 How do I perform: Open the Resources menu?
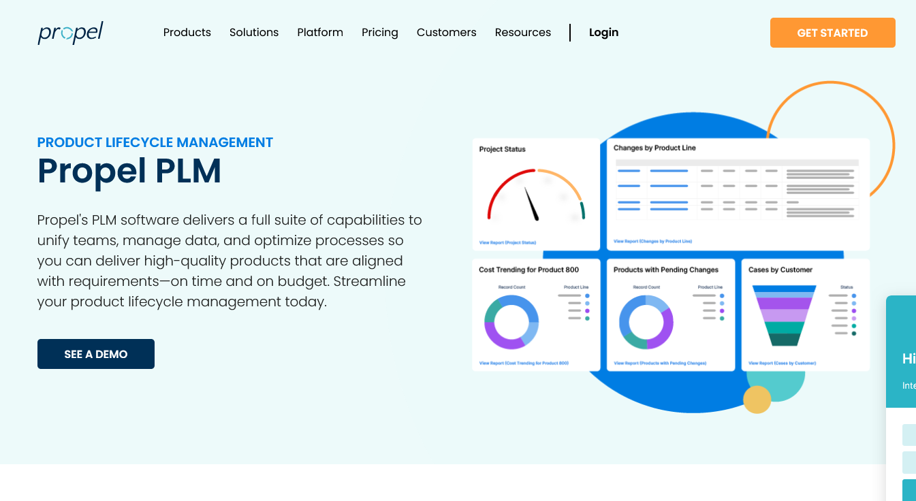(523, 33)
